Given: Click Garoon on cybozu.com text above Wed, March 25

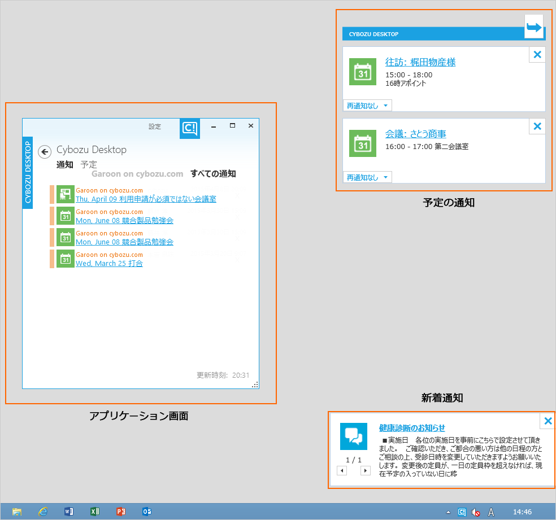Looking at the screenshot, I should tap(109, 255).
